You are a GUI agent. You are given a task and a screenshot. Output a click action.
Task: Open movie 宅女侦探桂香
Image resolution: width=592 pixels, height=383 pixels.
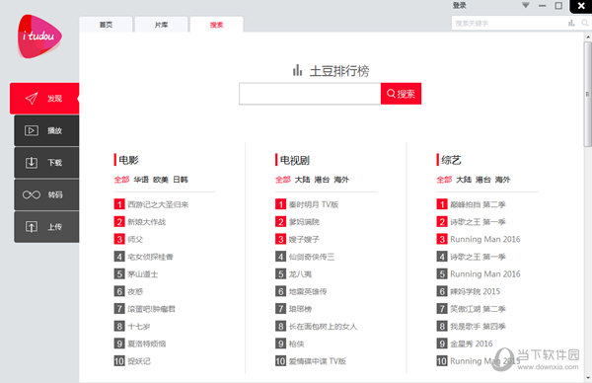(x=150, y=257)
